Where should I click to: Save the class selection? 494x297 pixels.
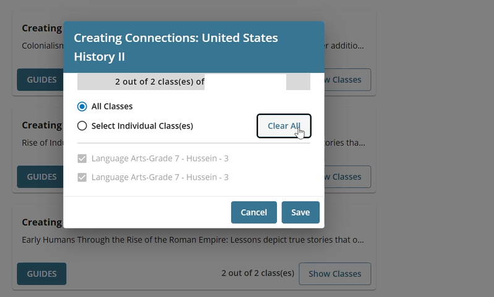point(300,212)
